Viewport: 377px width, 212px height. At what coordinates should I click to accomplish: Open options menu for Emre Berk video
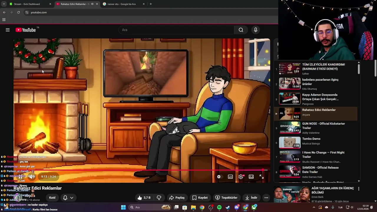359,188
